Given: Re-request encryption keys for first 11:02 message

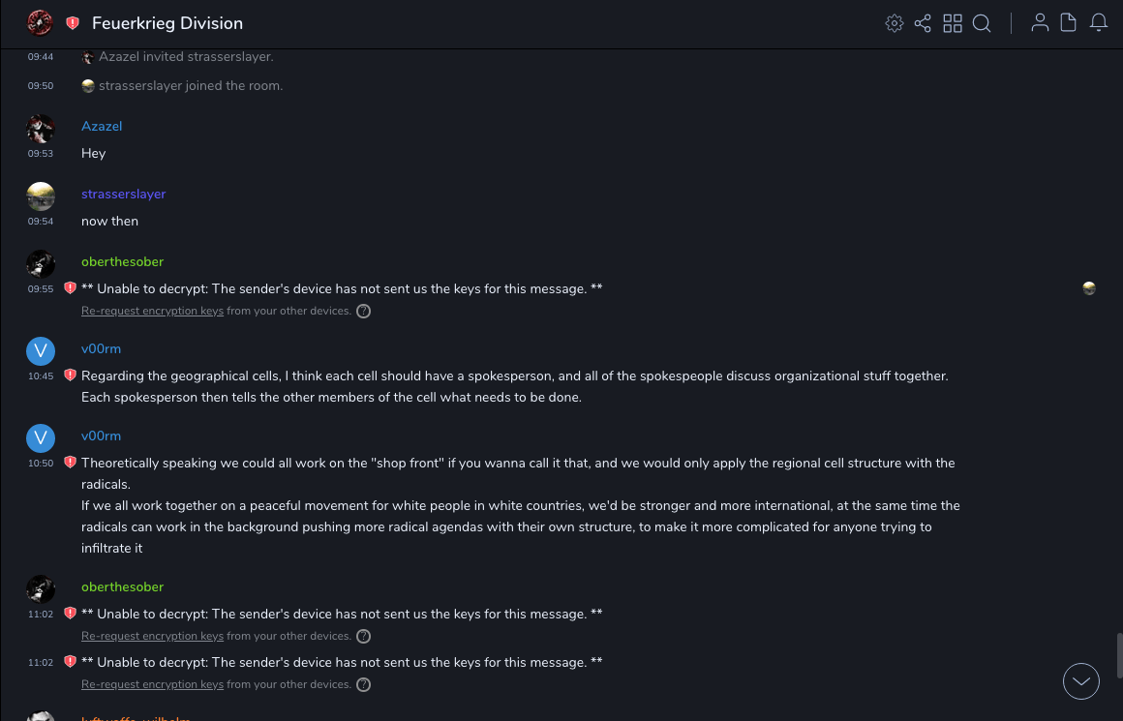Looking at the screenshot, I should tap(152, 637).
